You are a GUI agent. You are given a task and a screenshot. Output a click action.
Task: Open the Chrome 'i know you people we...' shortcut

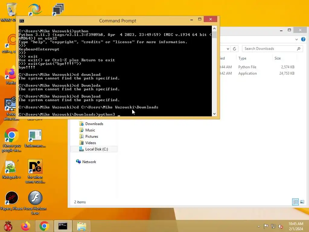[x=11, y=140]
